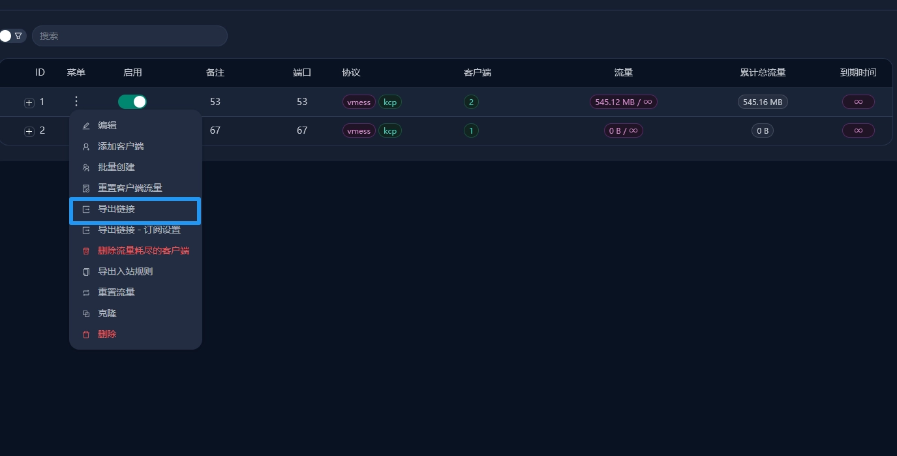Click the user icon beside 添加客户端

click(86, 147)
